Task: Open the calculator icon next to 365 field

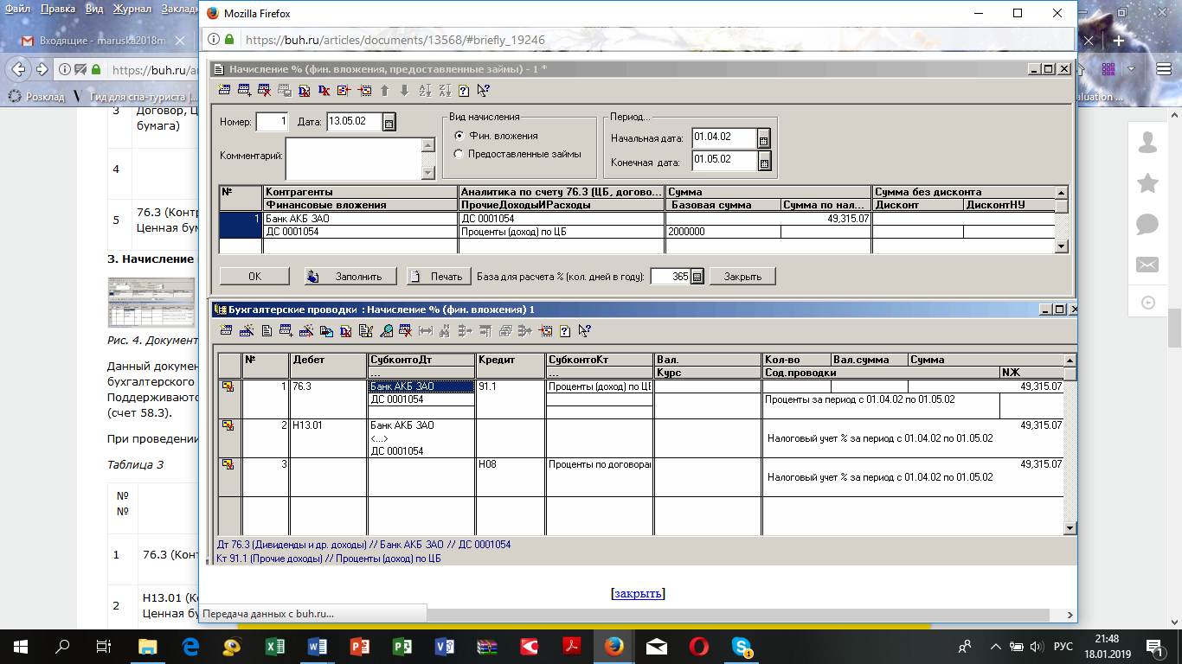Action: tap(697, 277)
